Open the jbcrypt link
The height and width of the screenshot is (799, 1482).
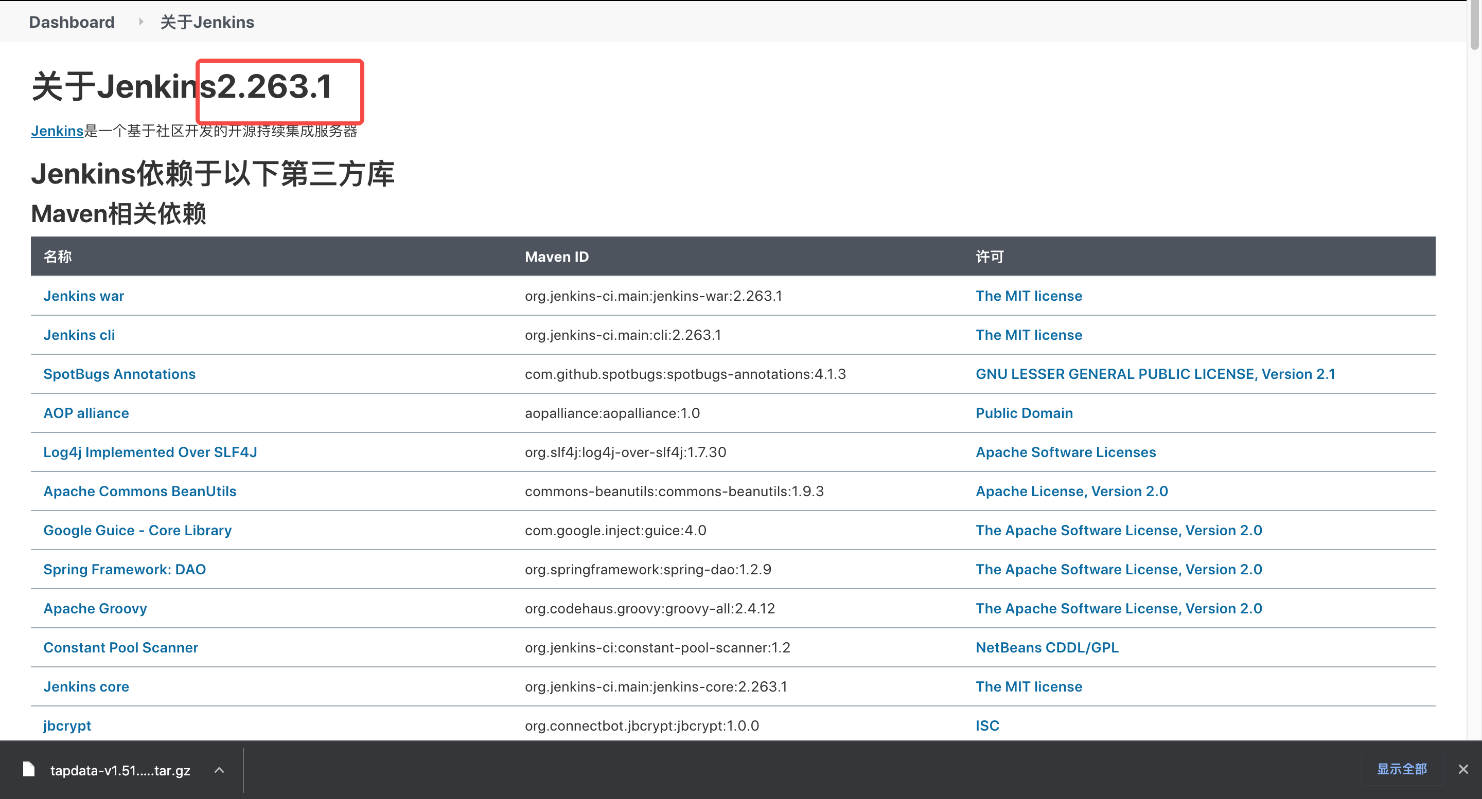tap(67, 726)
